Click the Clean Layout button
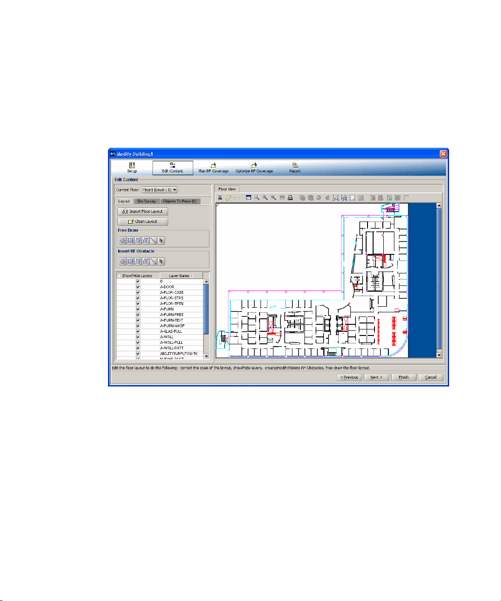The image size is (501, 601). [x=143, y=221]
